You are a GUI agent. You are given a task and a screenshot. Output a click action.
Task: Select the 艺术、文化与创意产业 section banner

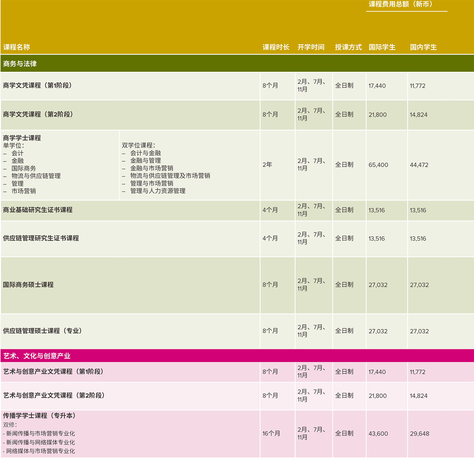coord(37,356)
